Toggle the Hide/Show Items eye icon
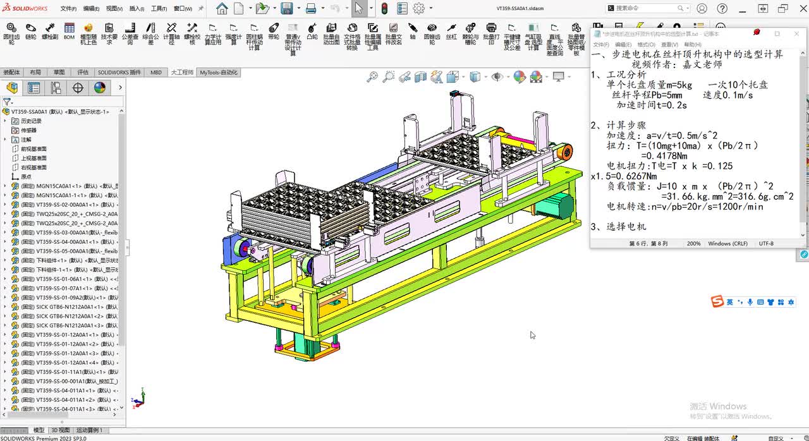The width and height of the screenshot is (809, 441). click(497, 76)
